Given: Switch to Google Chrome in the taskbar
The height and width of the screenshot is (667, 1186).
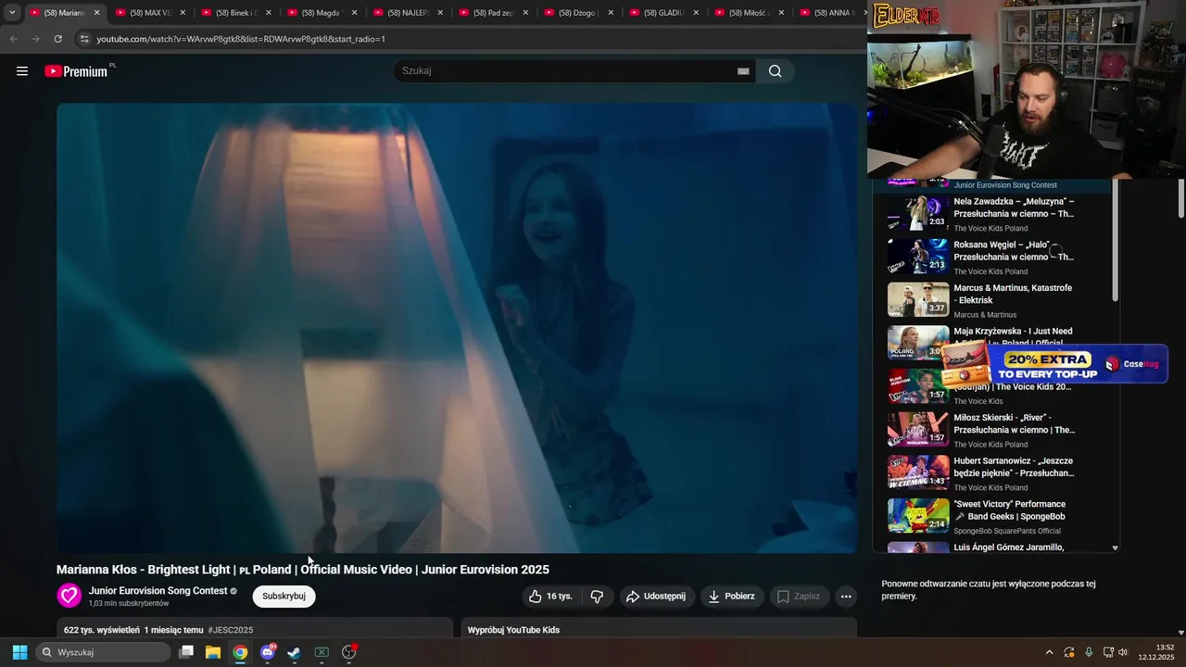Looking at the screenshot, I should tap(240, 652).
